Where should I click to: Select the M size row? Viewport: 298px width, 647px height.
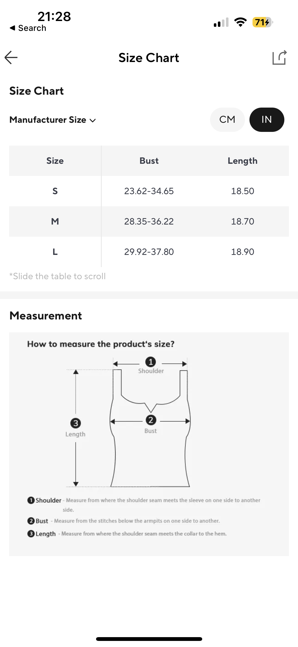(55, 221)
